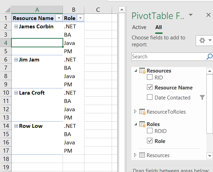Expand the ResourceToRoles table
The width and height of the screenshot is (213, 172).
coord(135,112)
